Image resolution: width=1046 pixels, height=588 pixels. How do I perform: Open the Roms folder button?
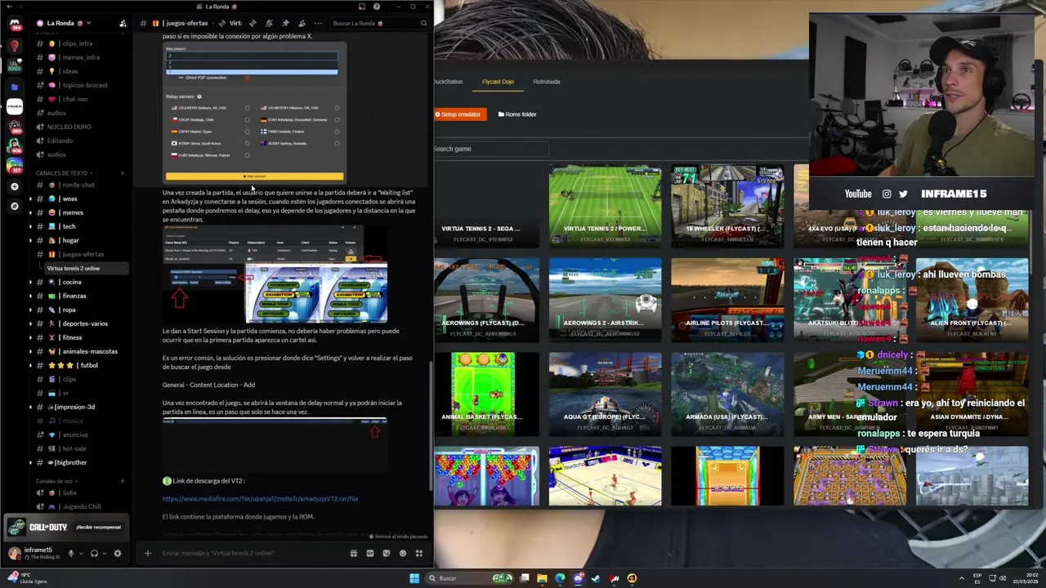pos(517,114)
